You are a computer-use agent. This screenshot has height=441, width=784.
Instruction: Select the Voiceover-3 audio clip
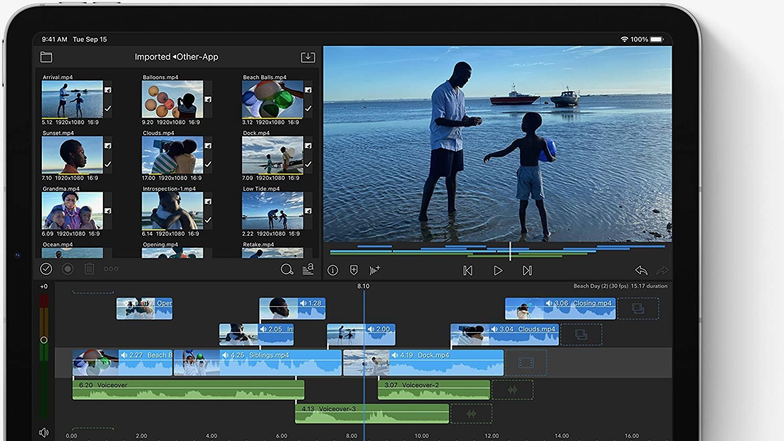pos(372,413)
